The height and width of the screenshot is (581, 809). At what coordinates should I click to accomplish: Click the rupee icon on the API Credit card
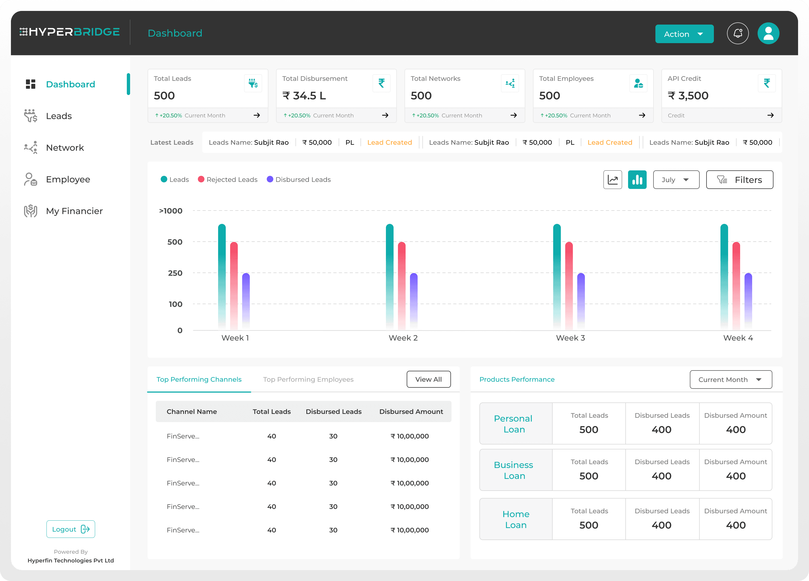click(x=767, y=83)
